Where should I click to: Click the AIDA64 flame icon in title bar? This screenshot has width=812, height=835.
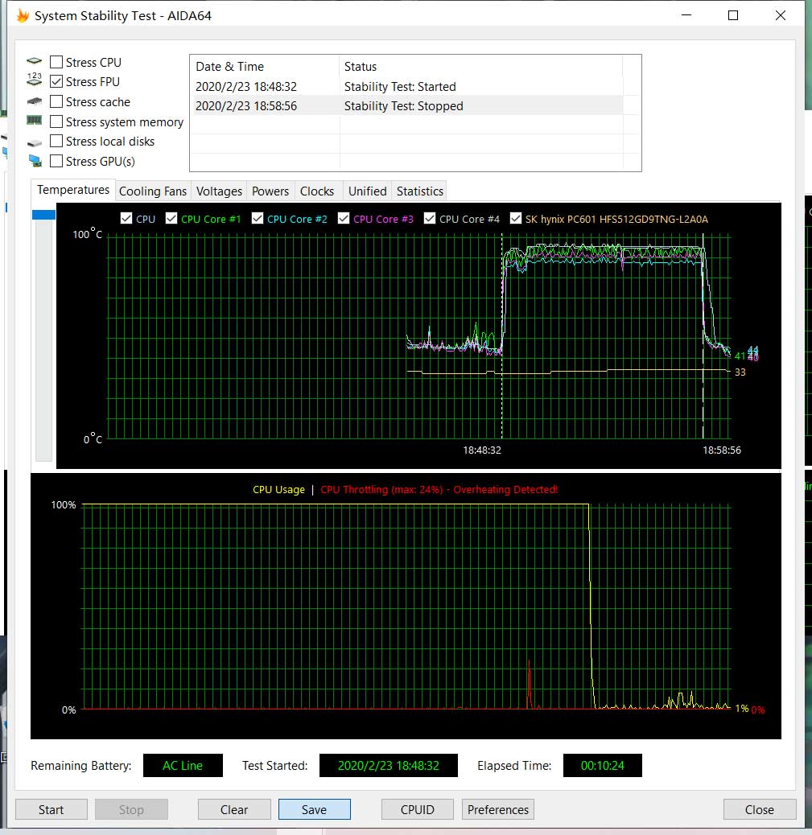[x=23, y=15]
